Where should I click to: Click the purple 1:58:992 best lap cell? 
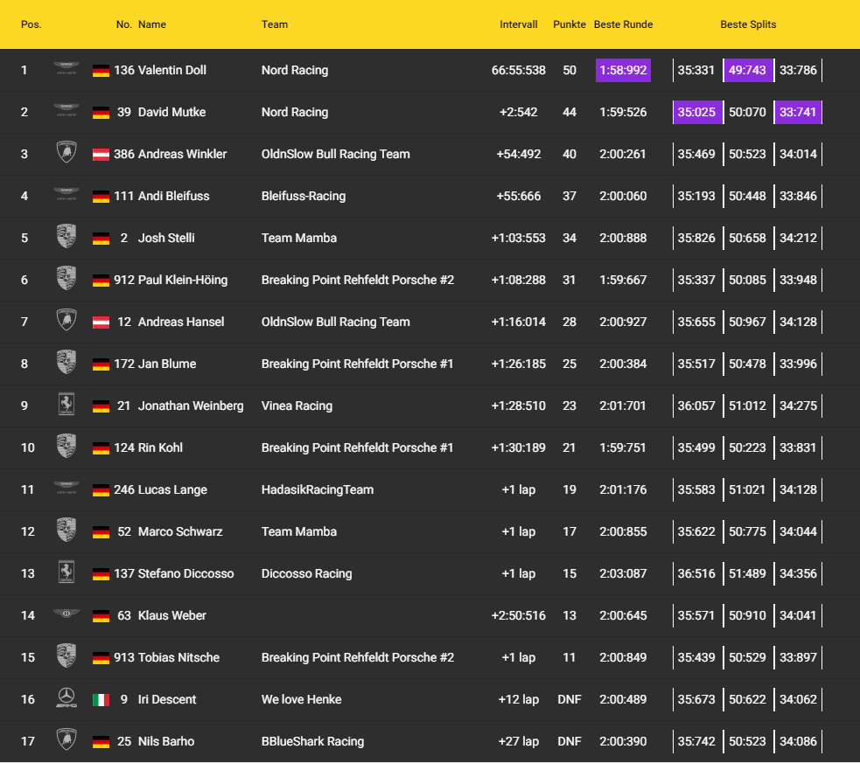click(623, 70)
